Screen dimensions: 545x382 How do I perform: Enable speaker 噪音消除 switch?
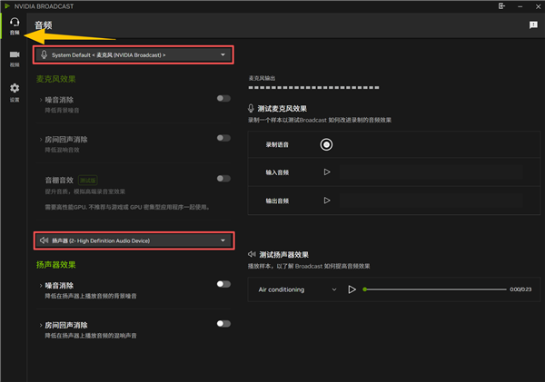(223, 284)
